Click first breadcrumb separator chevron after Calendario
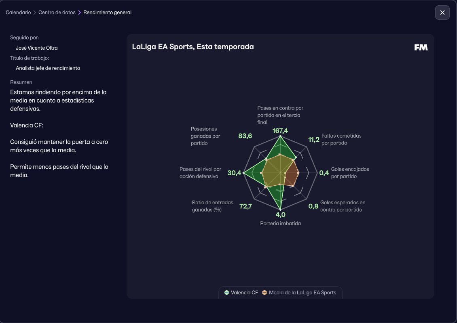457x323 pixels. pyautogui.click(x=35, y=13)
